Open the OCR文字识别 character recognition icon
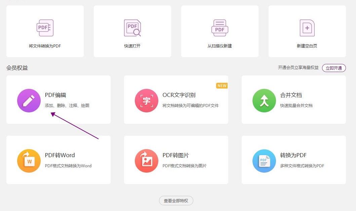 coord(146,100)
